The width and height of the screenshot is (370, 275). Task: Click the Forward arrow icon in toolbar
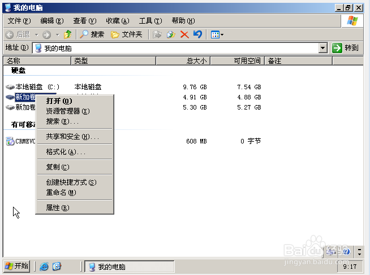[x=46, y=34]
